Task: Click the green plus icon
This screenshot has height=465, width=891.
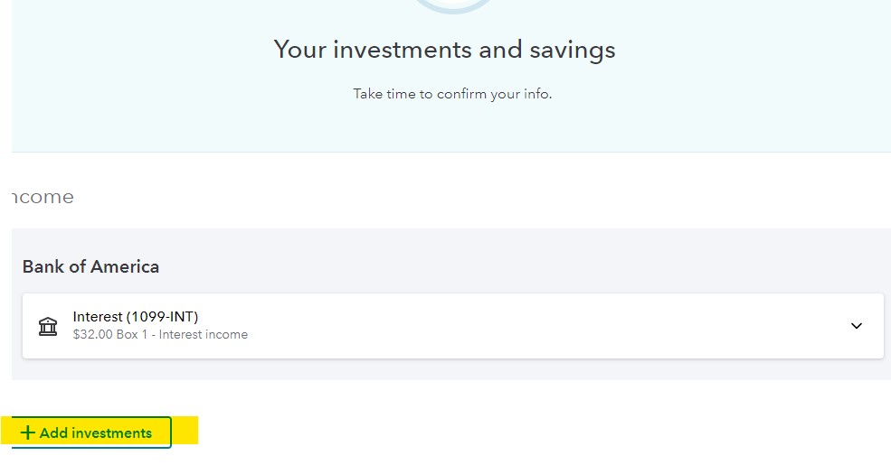Action: pos(28,432)
